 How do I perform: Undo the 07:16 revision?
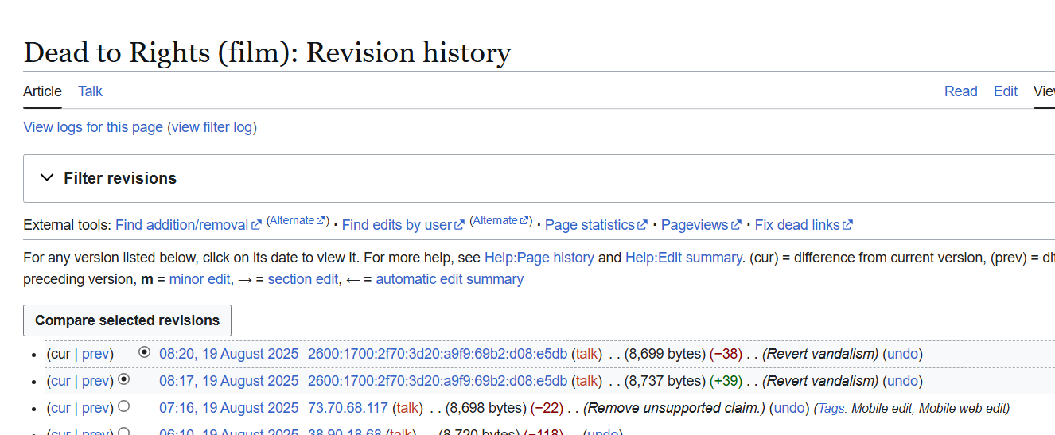click(x=789, y=408)
